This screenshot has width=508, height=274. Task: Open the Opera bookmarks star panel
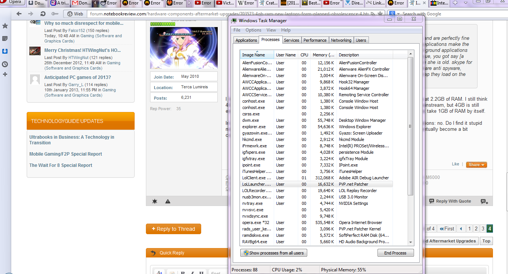[5, 26]
